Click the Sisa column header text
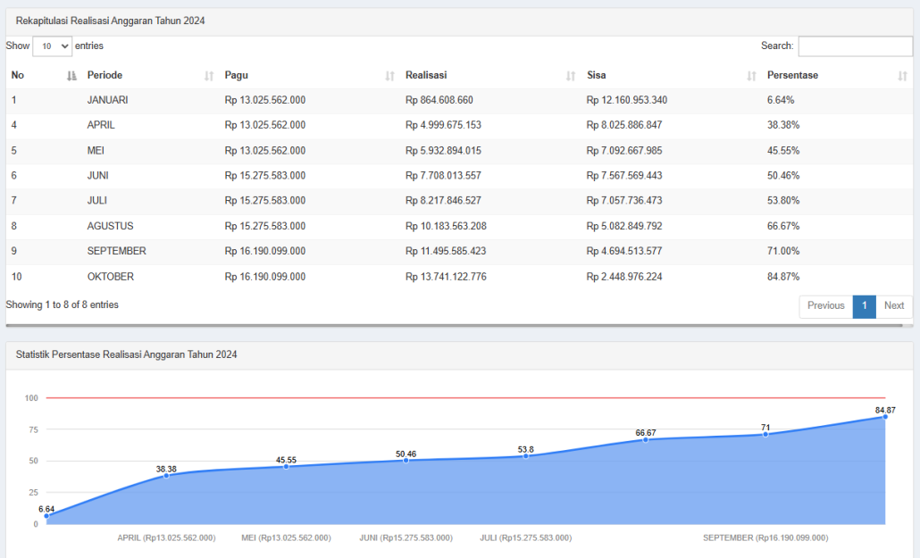Image resolution: width=920 pixels, height=558 pixels. pyautogui.click(x=596, y=75)
